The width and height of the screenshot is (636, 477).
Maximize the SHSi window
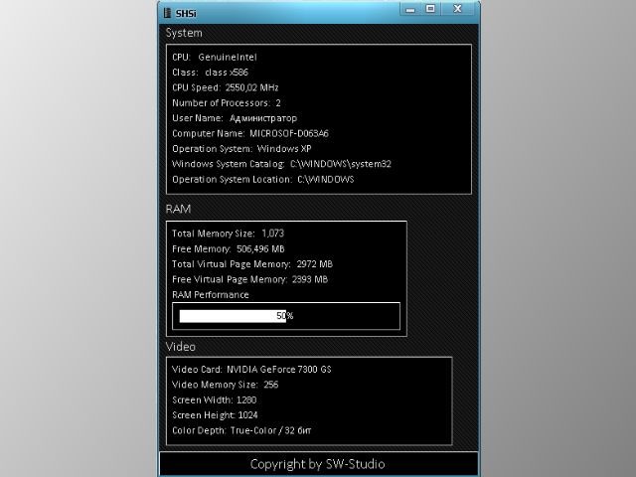pyautogui.click(x=430, y=8)
